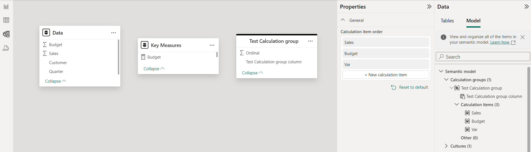The width and height of the screenshot is (531, 152).
Task: Click the Test Calculation group card title
Action: tap(274, 41)
